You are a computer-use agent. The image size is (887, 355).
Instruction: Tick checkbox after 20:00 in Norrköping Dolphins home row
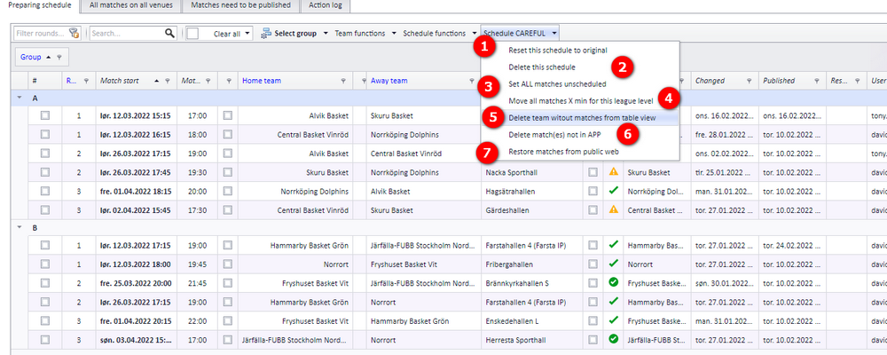coord(227,191)
